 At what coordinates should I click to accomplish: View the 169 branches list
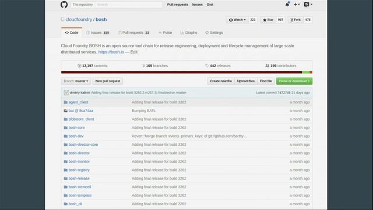click(155, 66)
